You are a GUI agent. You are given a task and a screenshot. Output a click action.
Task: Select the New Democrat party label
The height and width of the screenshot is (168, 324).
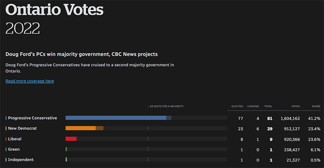22,128
